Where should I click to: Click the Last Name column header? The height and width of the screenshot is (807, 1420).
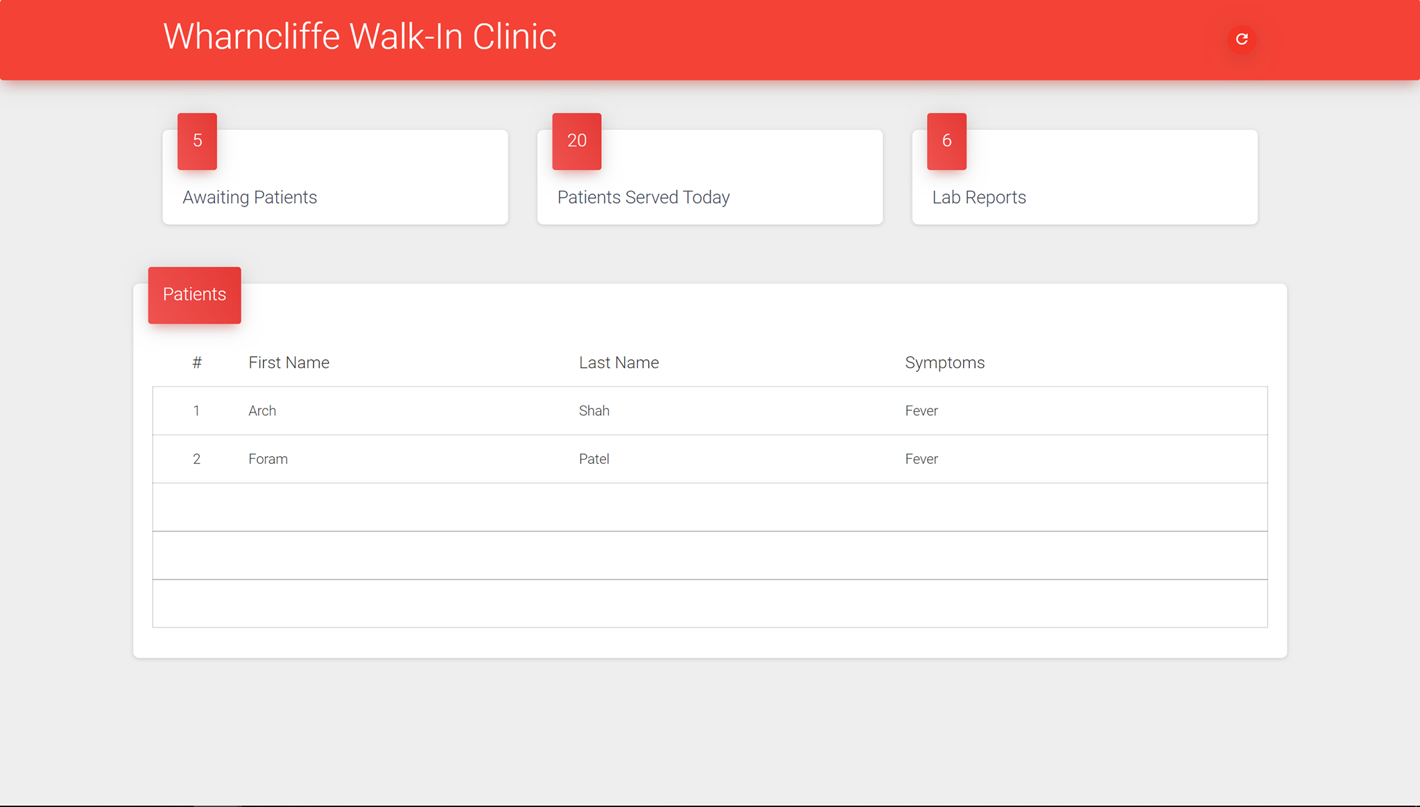tap(618, 363)
